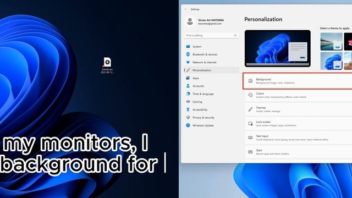Click the account email address under the name

[210, 24]
